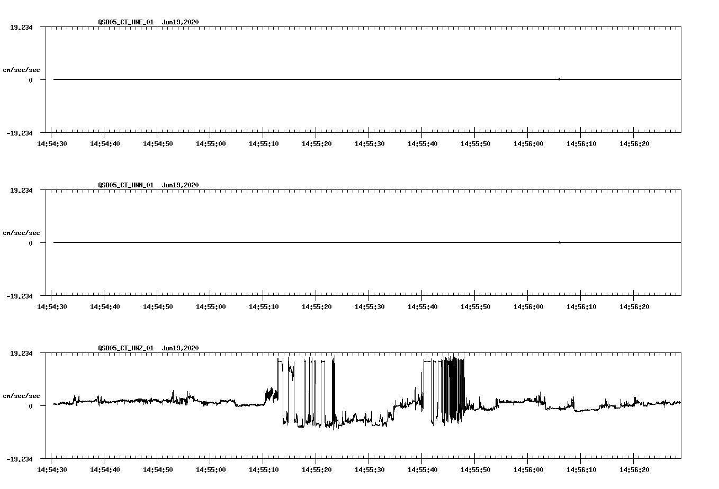
Task: Click the 14:56:10 time label under HNE plot
Action: pos(581,144)
